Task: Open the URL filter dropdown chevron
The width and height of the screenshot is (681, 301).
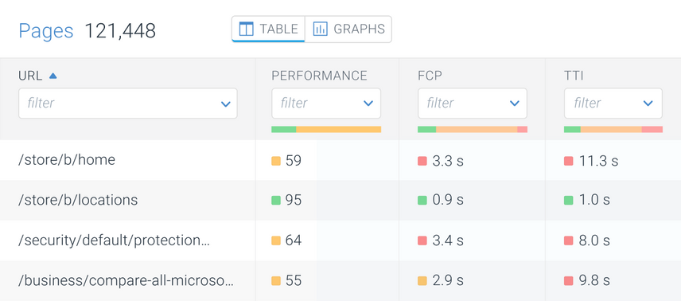Action: (x=225, y=104)
